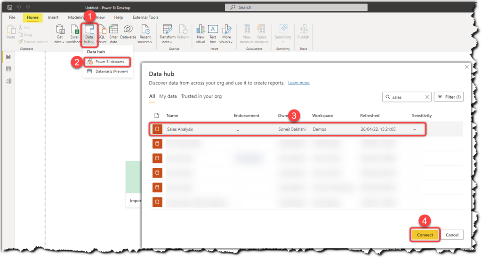Screen dimensions: 482x258
Task: Switch to Report view in left sidebar
Action: coord(8,57)
